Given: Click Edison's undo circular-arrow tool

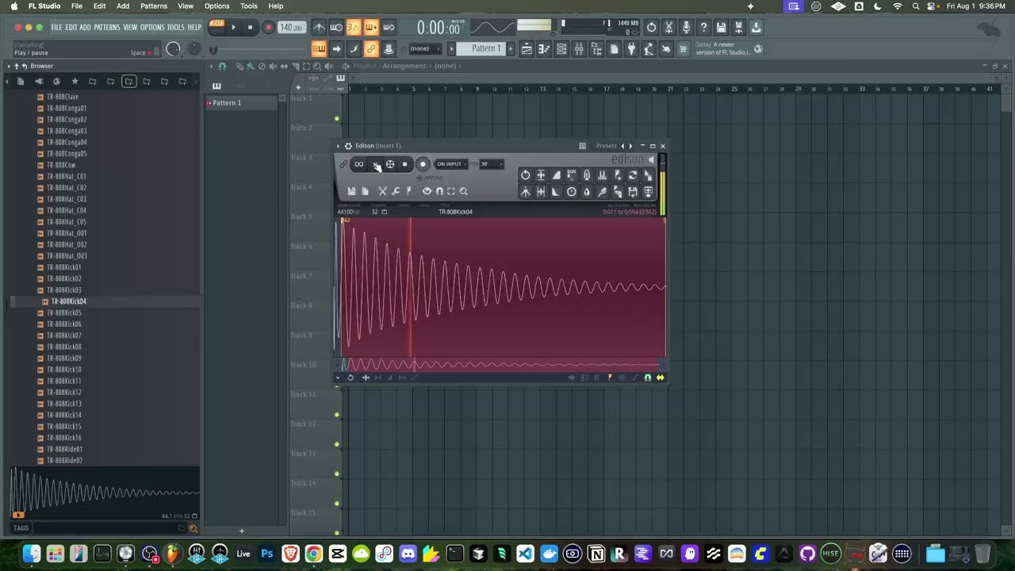Looking at the screenshot, I should click(x=525, y=174).
